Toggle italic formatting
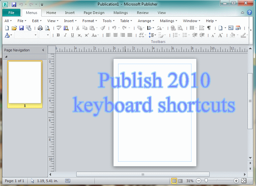The height and width of the screenshot is (186, 256). point(65,35)
